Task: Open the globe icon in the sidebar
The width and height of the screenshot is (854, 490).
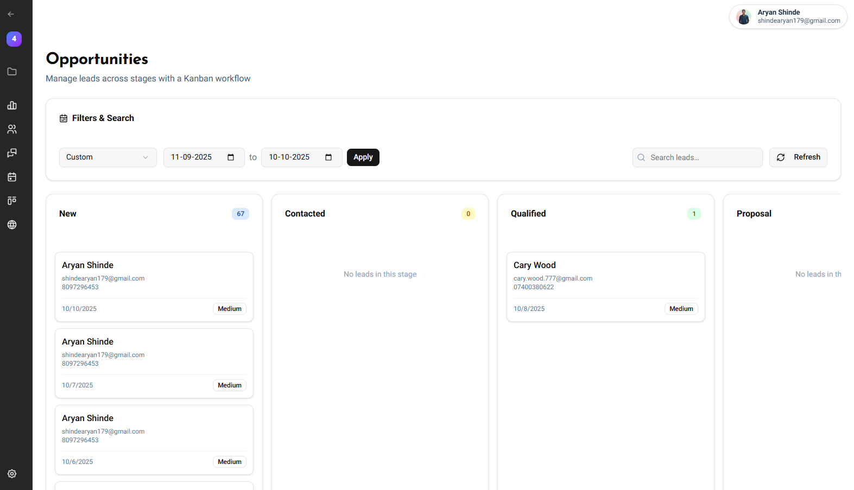Action: coord(12,225)
